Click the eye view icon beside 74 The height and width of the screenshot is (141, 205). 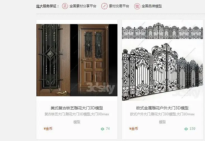102,129
